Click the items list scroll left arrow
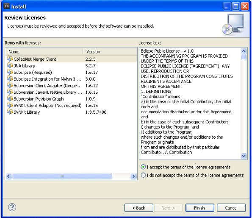Viewport: 252px width, 218px height. coord(8,176)
